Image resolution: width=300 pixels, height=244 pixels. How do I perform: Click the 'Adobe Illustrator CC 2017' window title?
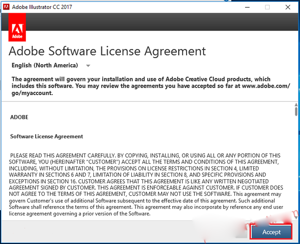(42, 7)
